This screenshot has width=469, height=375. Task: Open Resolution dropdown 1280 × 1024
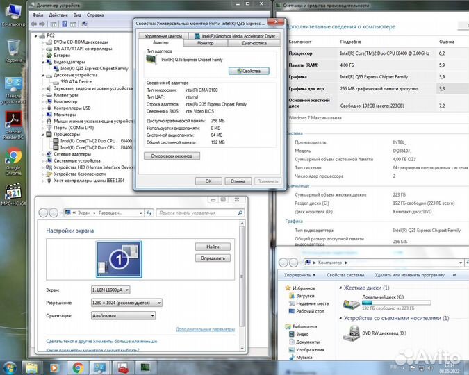tap(126, 303)
